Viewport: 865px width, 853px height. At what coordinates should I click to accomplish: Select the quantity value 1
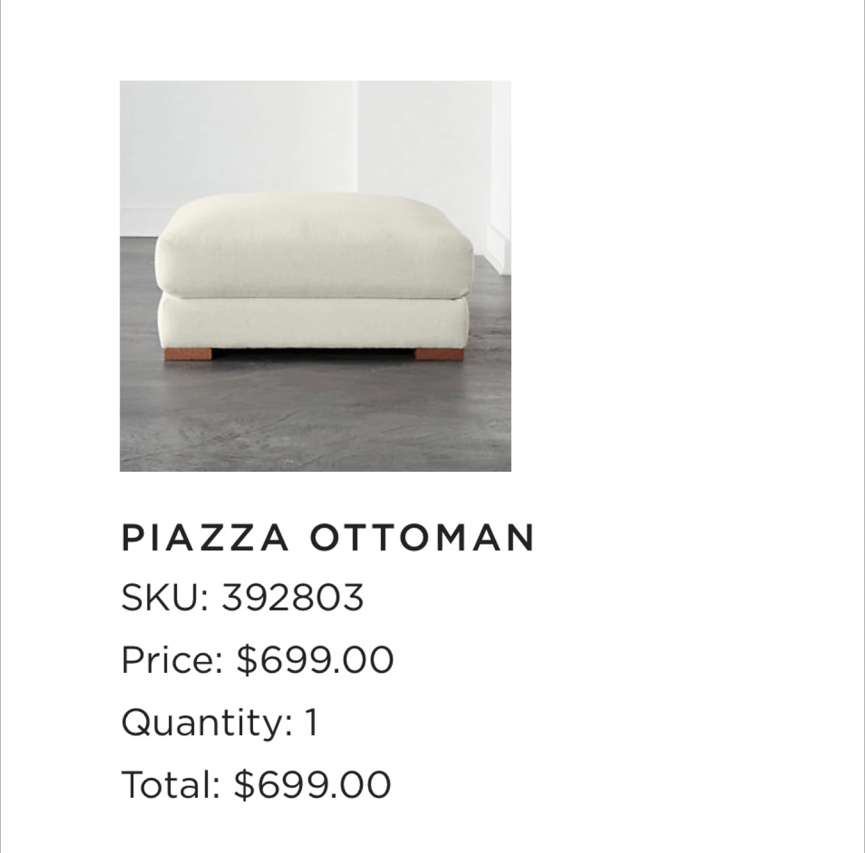pos(311,722)
